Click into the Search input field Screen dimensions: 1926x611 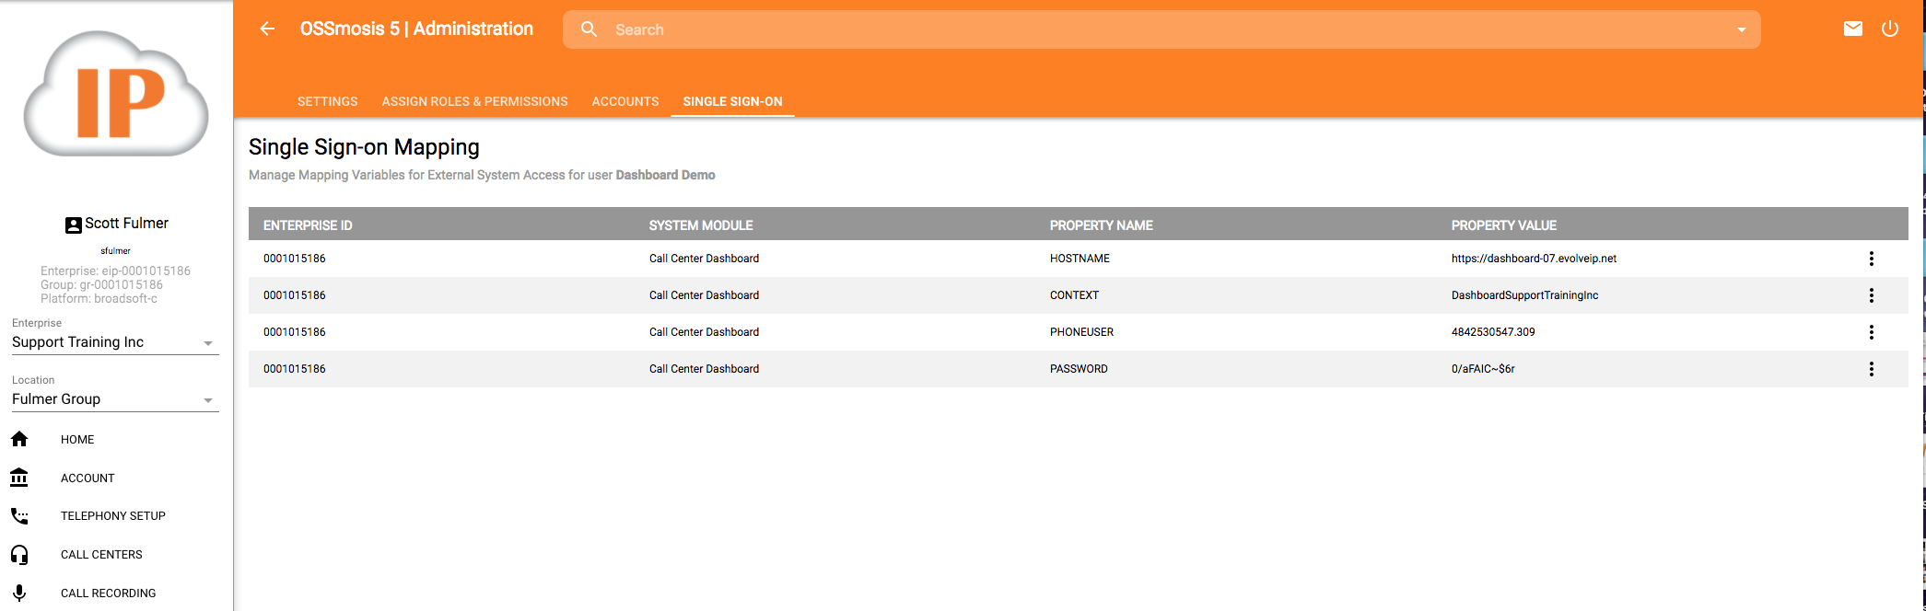(x=1105, y=29)
